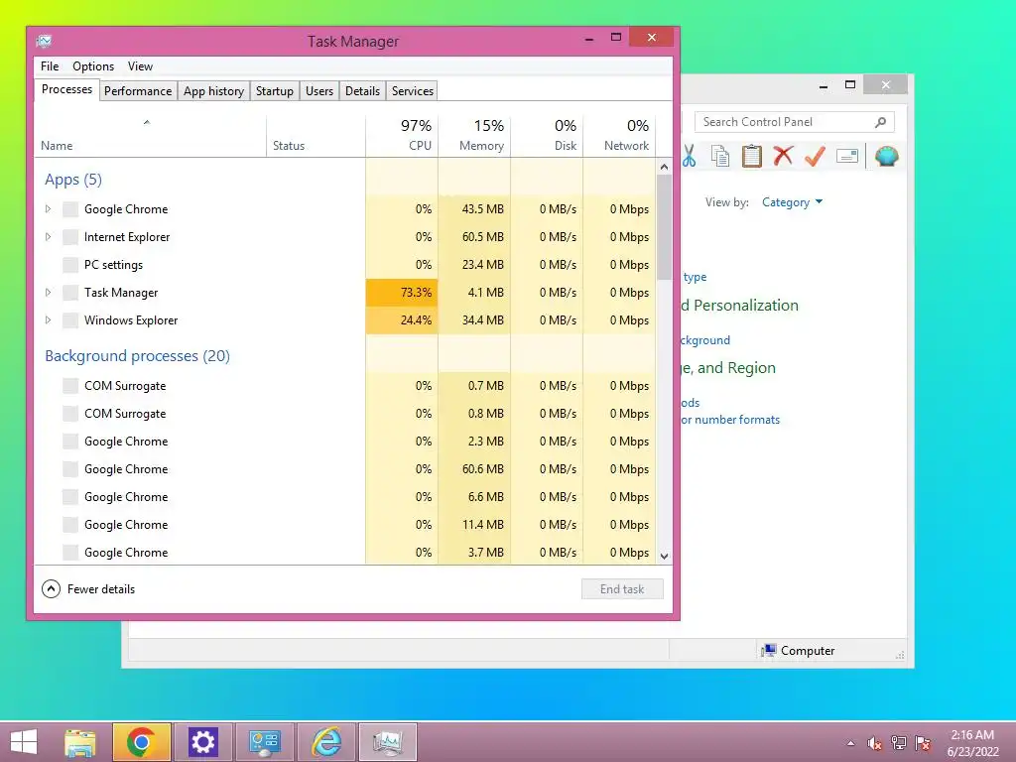Image resolution: width=1016 pixels, height=762 pixels.
Task: Click the Paste clipboard icon in Control Panel
Action: 752,156
